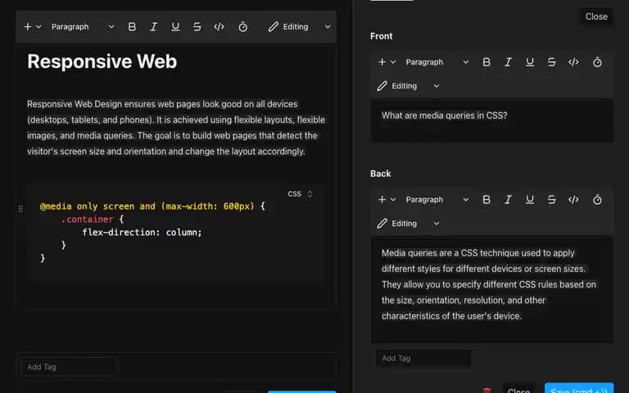
Task: Focus the Add Tag field under the note
Action: tap(69, 367)
